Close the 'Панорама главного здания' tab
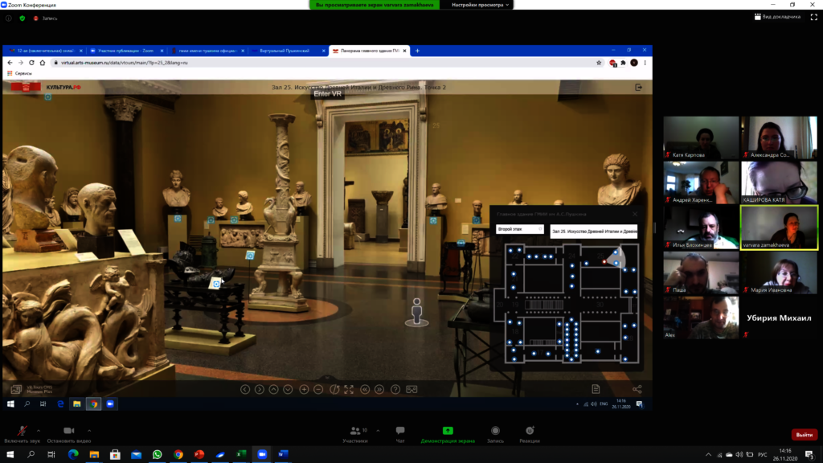823x463 pixels. 405,51
